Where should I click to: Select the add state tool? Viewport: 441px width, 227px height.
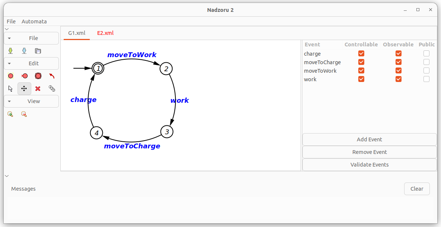[x=10, y=76]
